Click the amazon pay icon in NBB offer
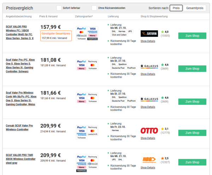Viewport: 212px width, 175px height. 81,170
